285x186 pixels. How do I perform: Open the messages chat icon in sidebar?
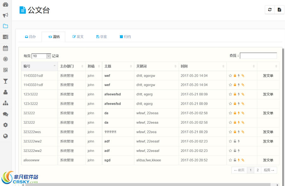tap(5, 114)
